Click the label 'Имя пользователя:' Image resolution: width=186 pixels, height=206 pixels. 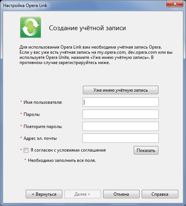click(x=43, y=102)
